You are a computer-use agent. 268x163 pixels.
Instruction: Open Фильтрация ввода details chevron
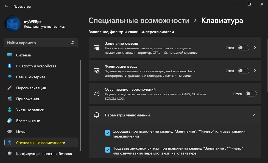tap(255, 71)
